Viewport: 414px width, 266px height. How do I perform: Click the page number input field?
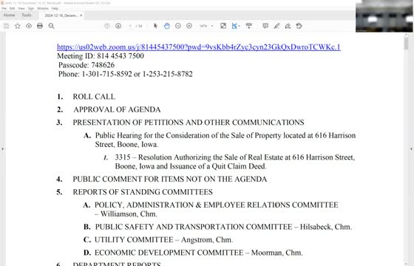coord(130,26)
